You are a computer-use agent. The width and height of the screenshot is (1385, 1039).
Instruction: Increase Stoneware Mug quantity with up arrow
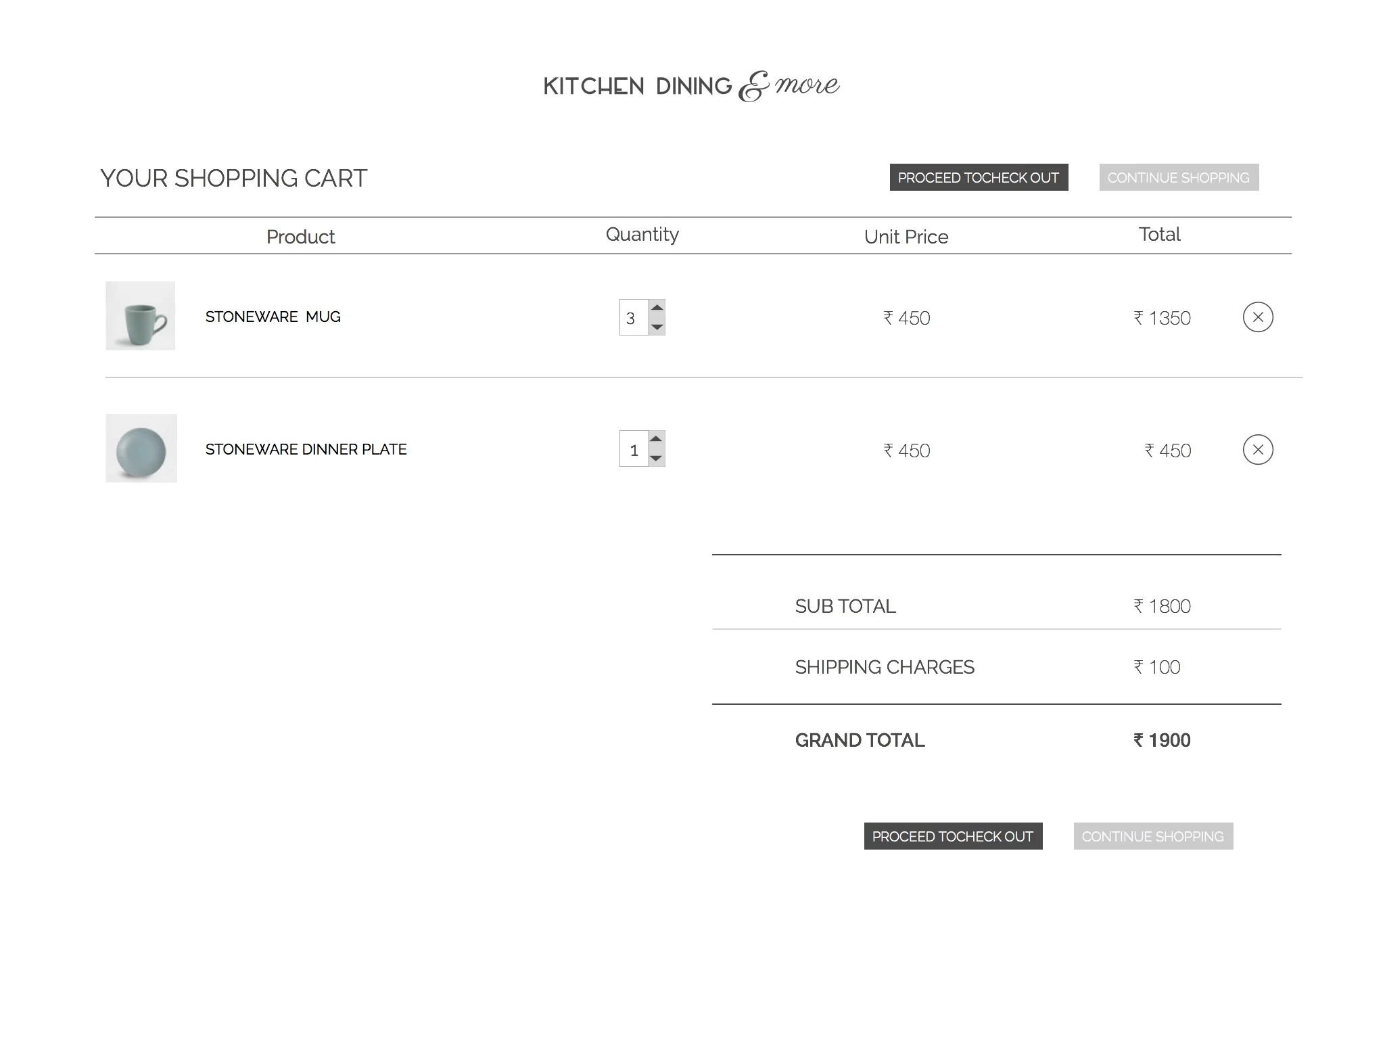657,308
